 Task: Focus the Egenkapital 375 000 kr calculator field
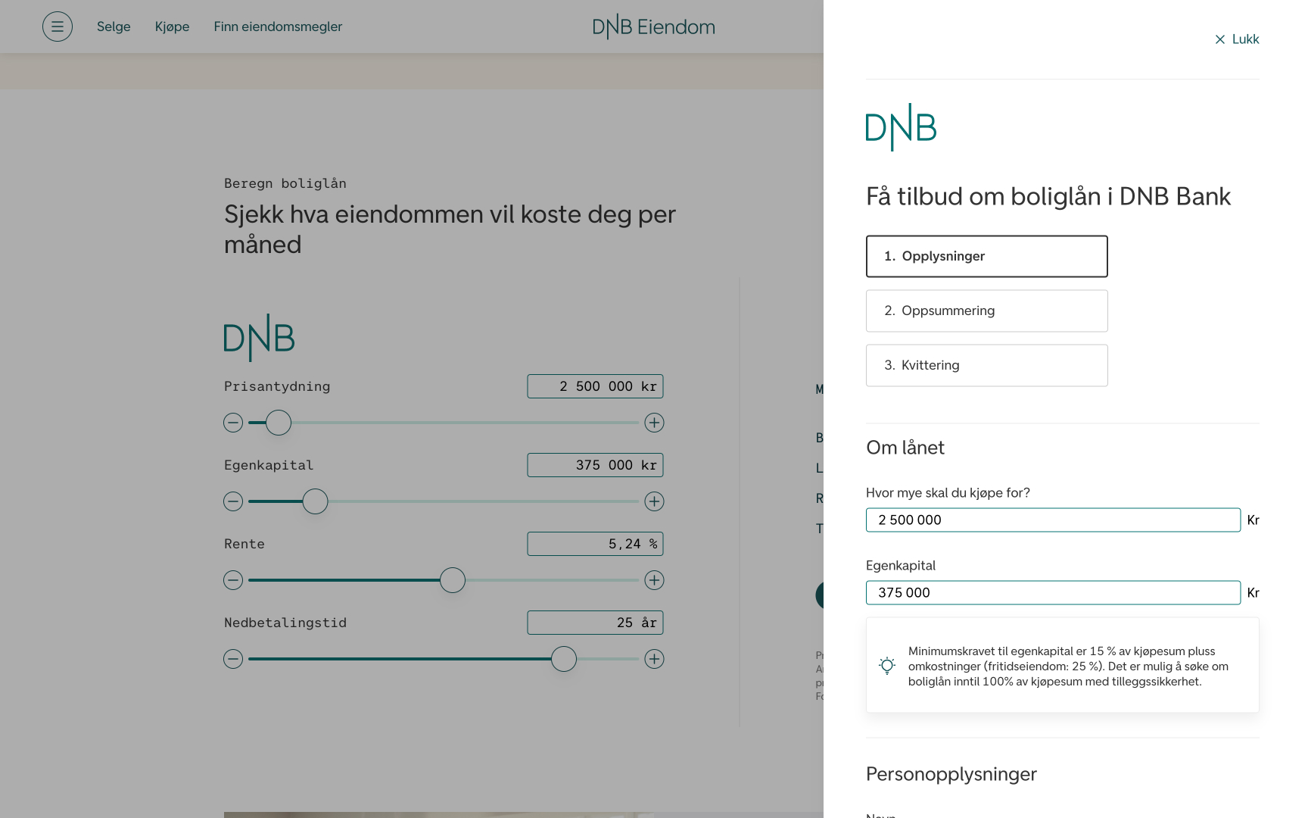coord(595,465)
